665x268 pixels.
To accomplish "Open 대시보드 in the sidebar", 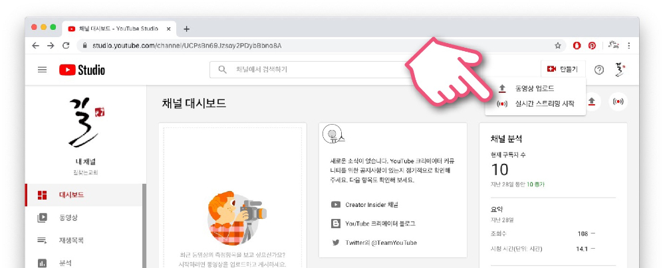I will (71, 194).
